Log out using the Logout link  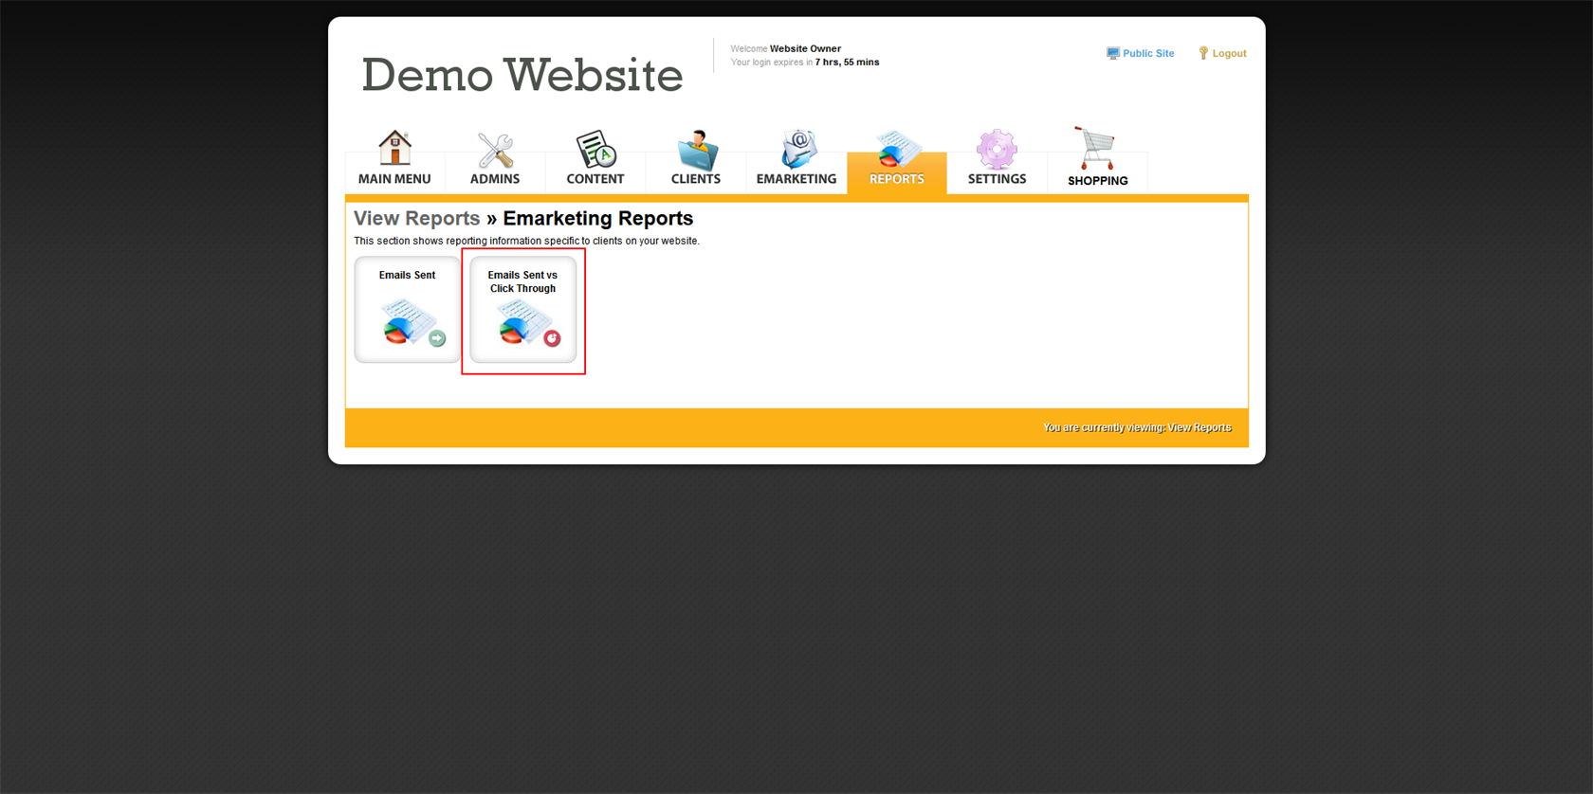1229,54
